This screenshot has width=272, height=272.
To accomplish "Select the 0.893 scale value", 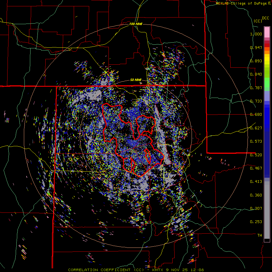I will click(x=256, y=61).
